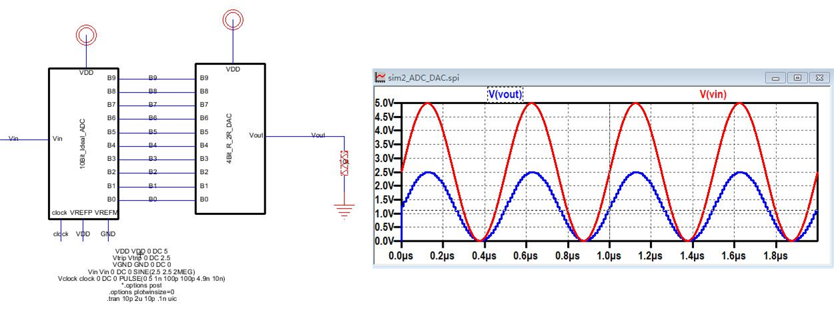Click the B4 net label on the bus wire
The height and width of the screenshot is (313, 834).
click(x=153, y=145)
